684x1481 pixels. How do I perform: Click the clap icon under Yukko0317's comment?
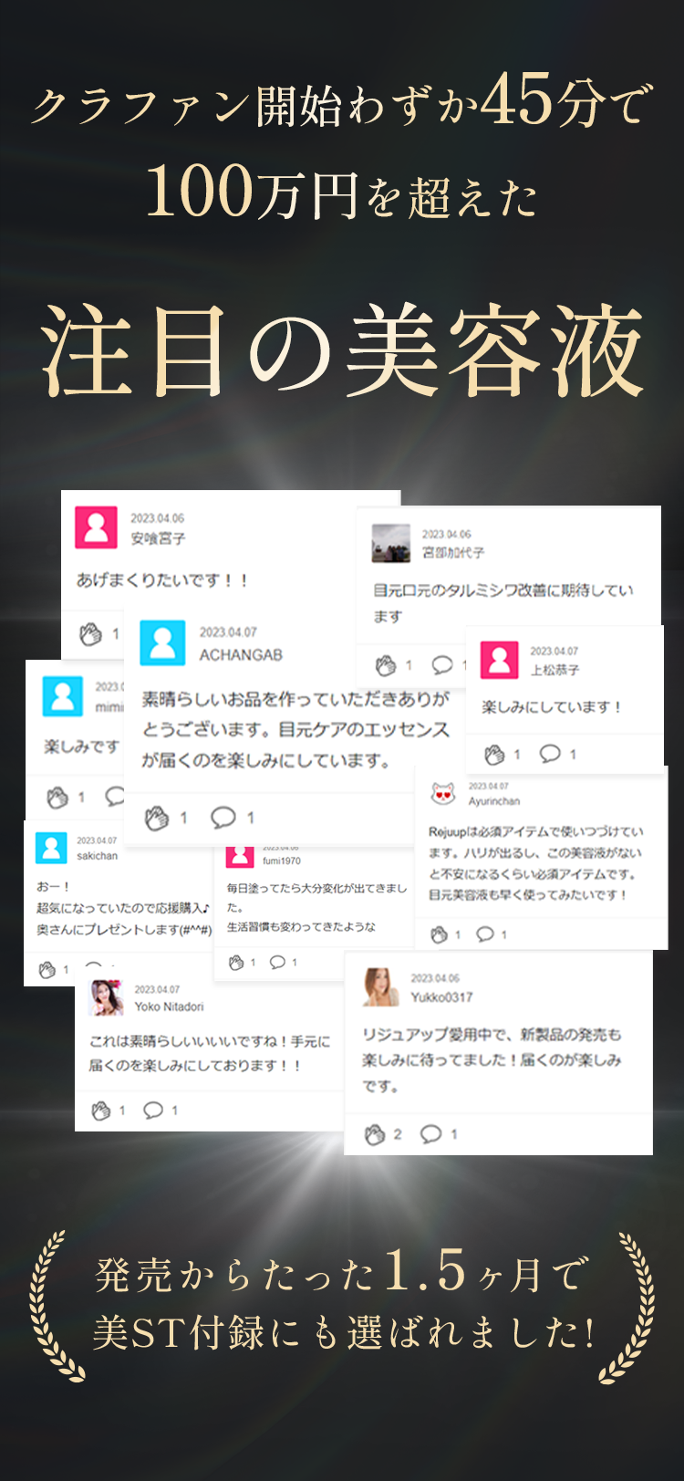374,1134
